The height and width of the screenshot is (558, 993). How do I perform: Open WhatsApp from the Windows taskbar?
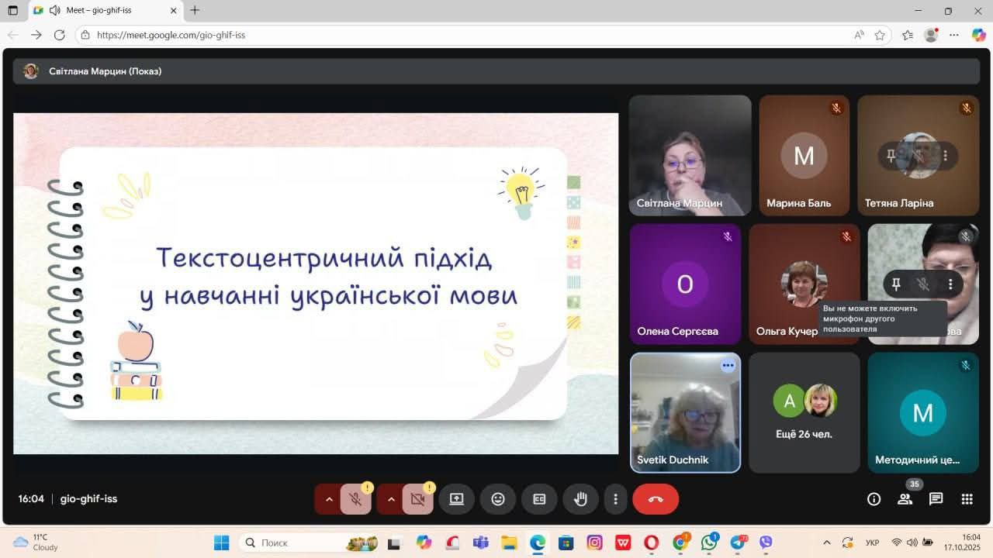click(709, 542)
